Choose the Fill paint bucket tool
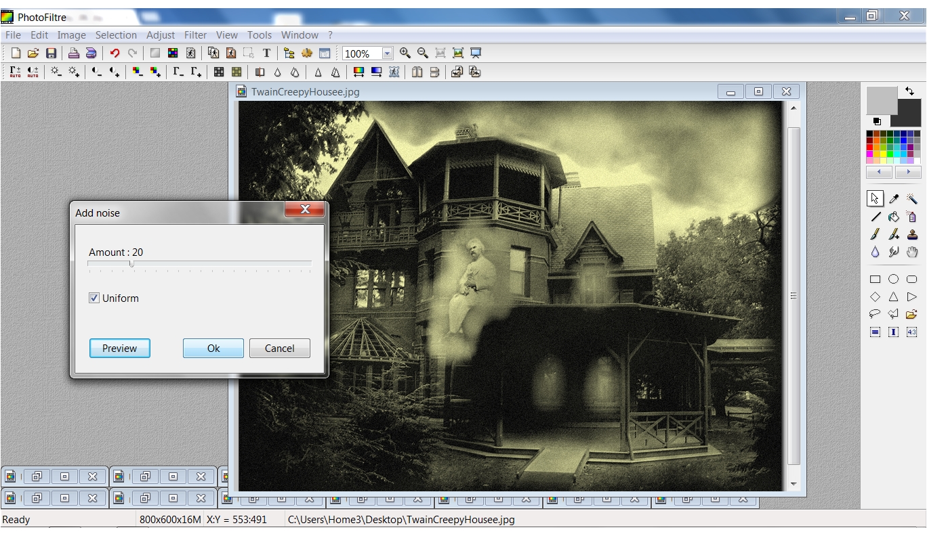 (x=893, y=217)
